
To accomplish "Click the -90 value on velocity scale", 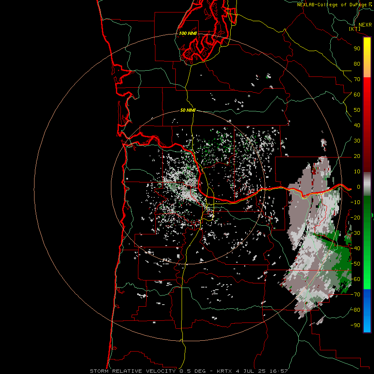I will [355, 325].
